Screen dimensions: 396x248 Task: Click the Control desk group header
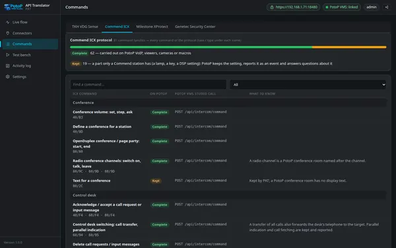tap(228, 195)
